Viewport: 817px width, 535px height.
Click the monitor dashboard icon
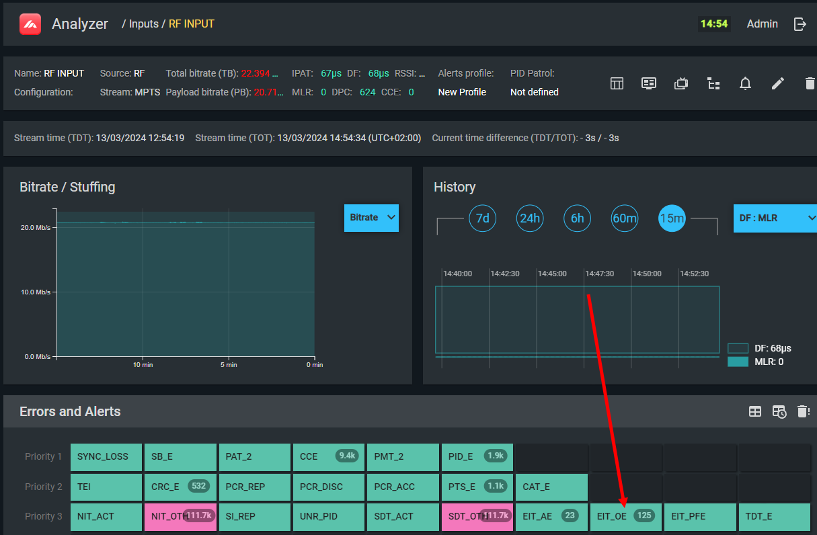(649, 83)
